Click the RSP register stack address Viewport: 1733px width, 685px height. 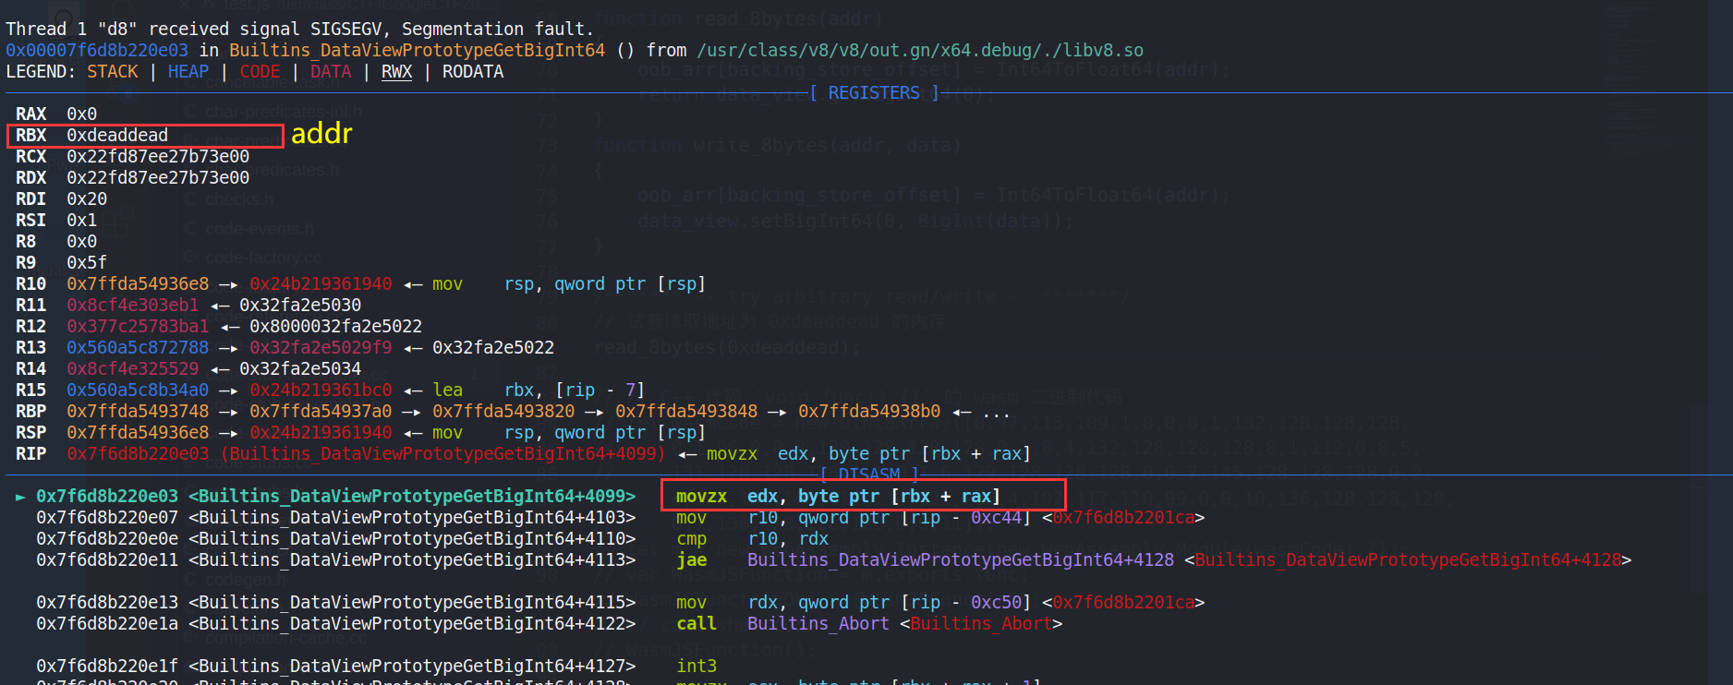[x=138, y=433]
